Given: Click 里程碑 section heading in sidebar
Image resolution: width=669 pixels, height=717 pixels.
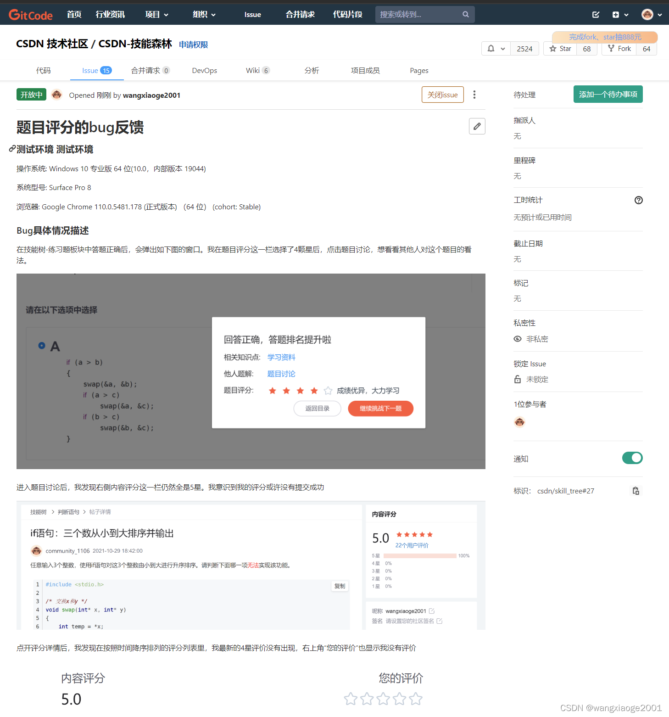Looking at the screenshot, I should click(524, 160).
